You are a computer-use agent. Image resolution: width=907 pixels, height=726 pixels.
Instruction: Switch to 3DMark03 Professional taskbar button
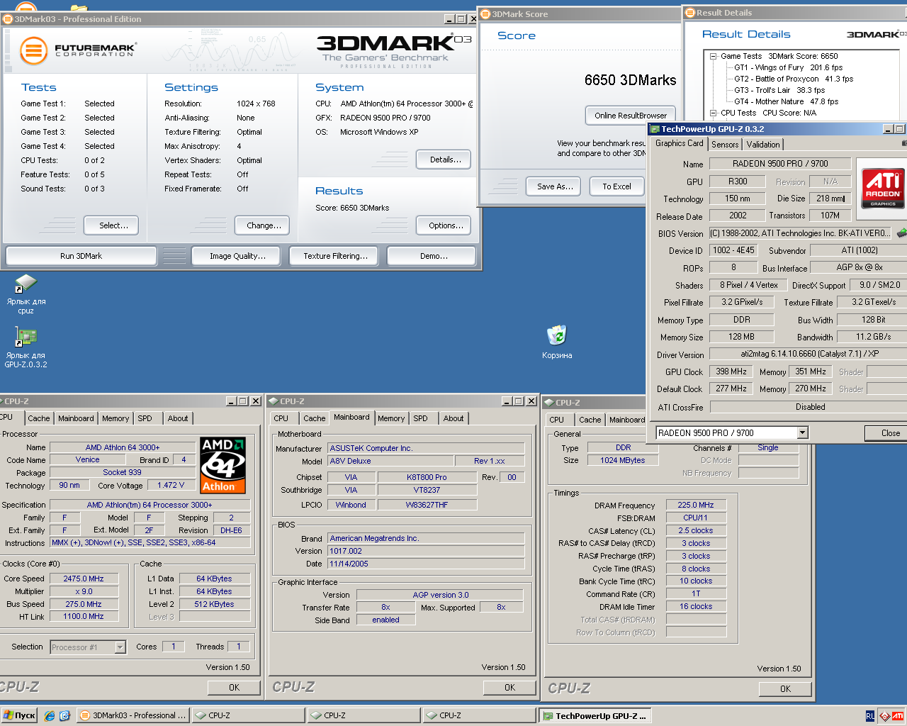tap(133, 715)
